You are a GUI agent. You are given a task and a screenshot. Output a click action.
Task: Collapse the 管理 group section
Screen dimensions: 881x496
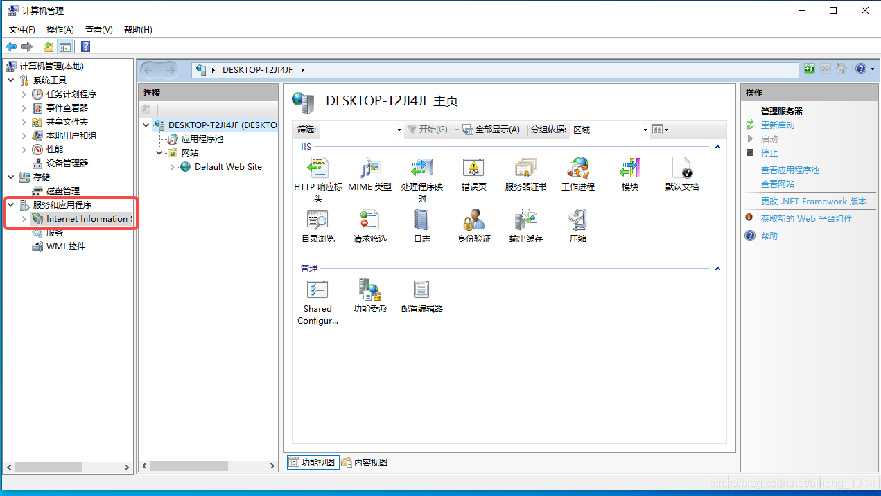[717, 269]
